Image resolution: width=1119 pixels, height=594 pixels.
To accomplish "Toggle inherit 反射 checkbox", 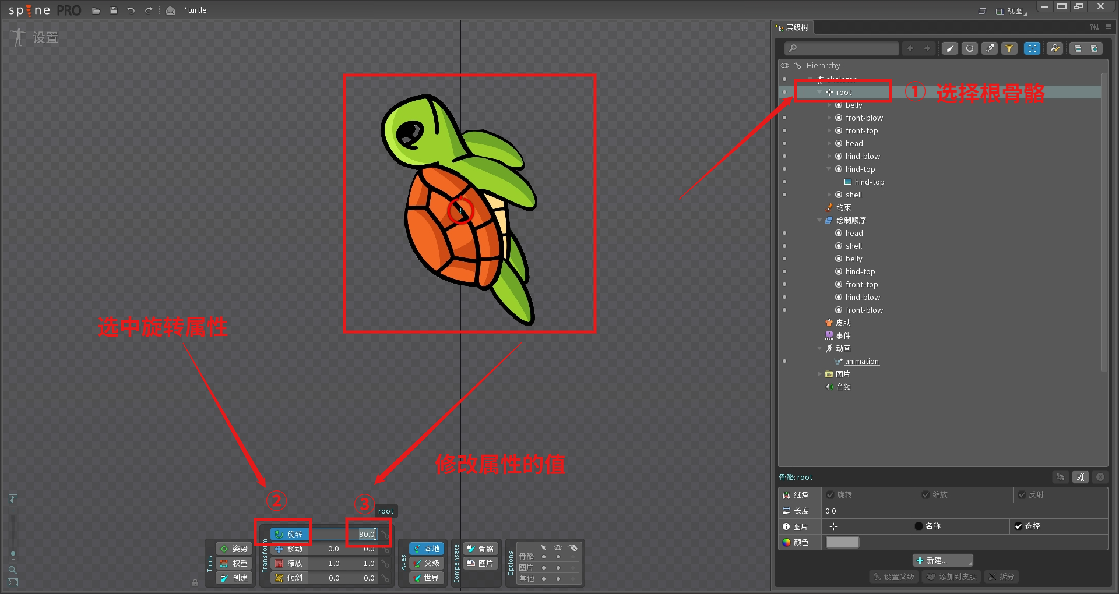I will 1022,495.
